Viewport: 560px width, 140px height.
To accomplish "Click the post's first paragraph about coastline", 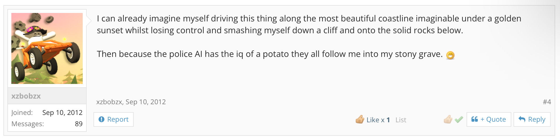I will pyautogui.click(x=309, y=24).
